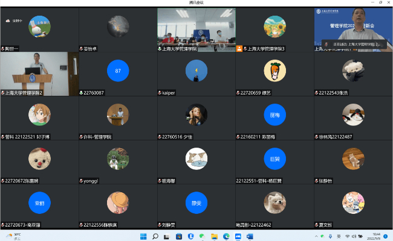Click the blue "87" avatar of participant 22760087
The height and width of the screenshot is (241, 393).
click(118, 70)
